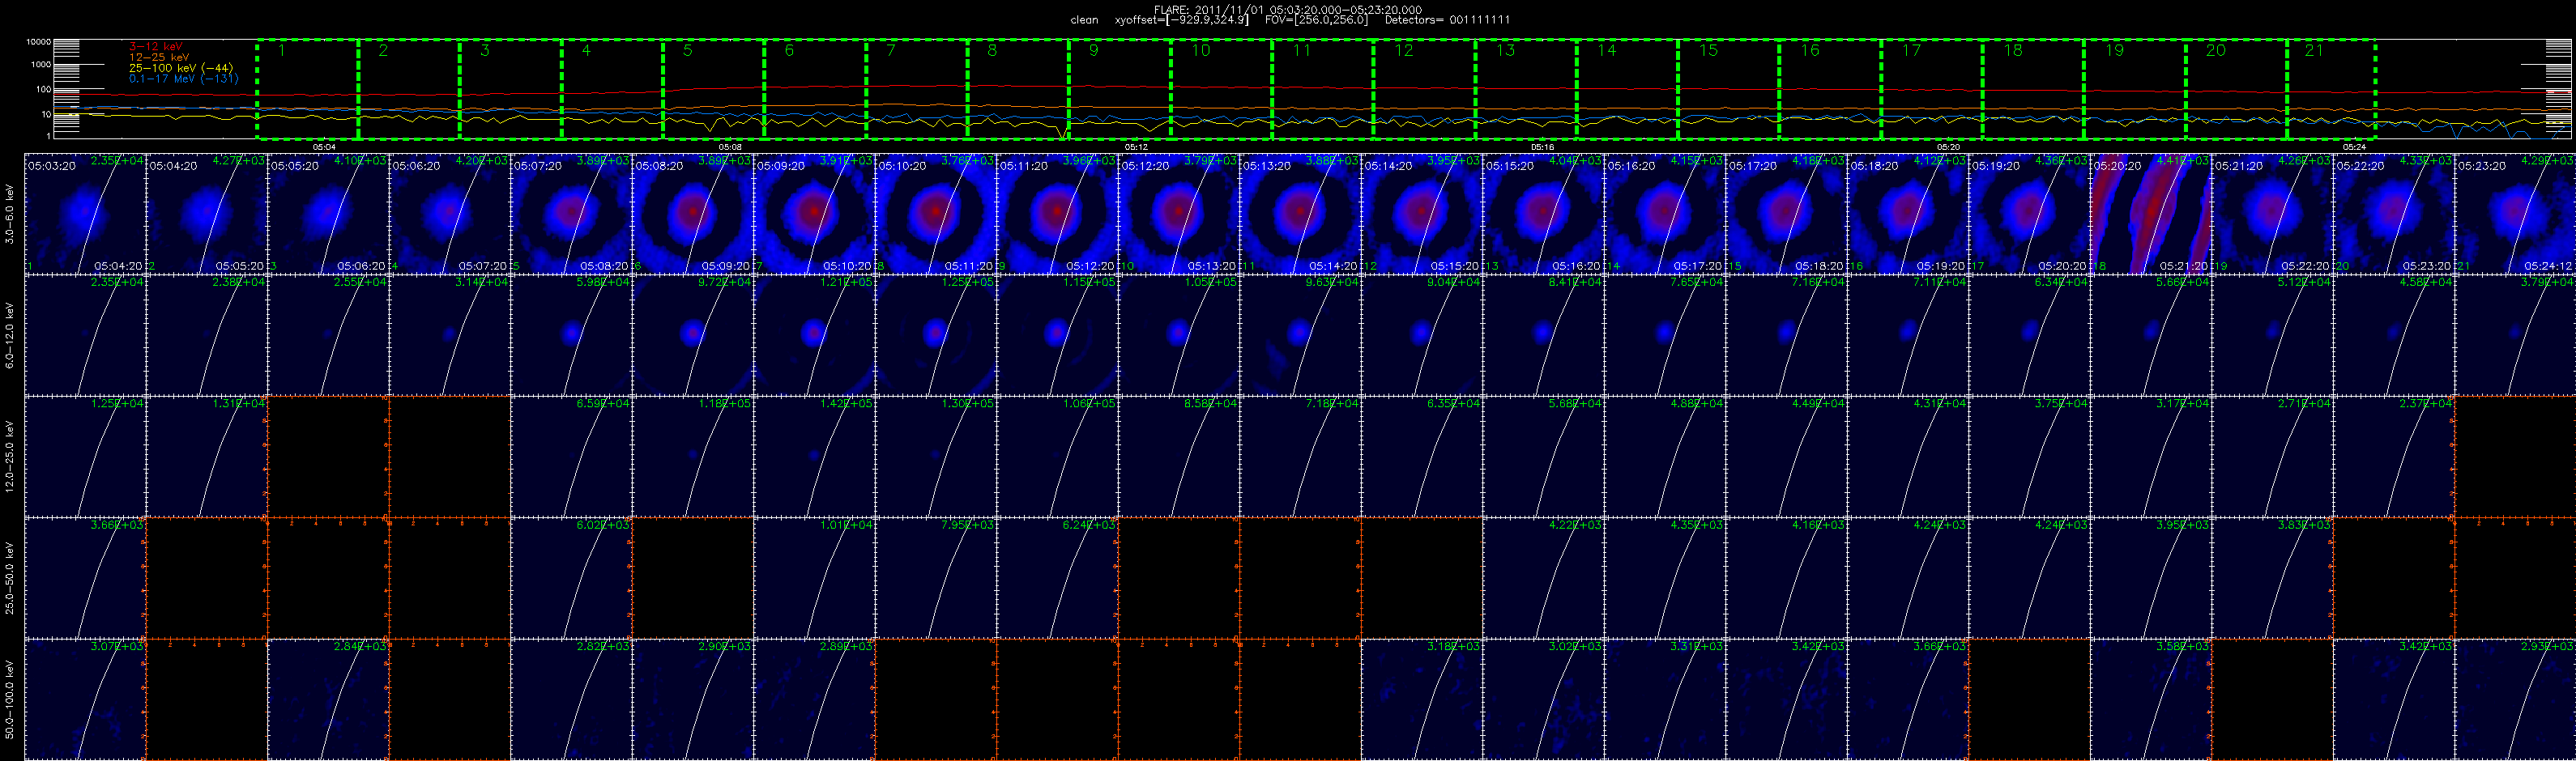
Task: Open the 50–100 keV image for interval 21
Action: point(2515,699)
